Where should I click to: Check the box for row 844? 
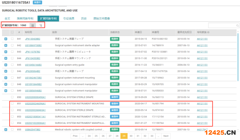12,58
